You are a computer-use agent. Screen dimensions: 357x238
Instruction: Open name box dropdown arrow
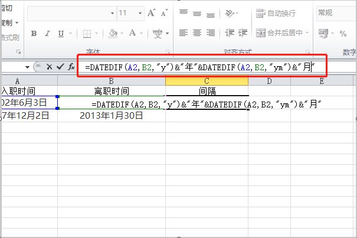click(x=27, y=67)
